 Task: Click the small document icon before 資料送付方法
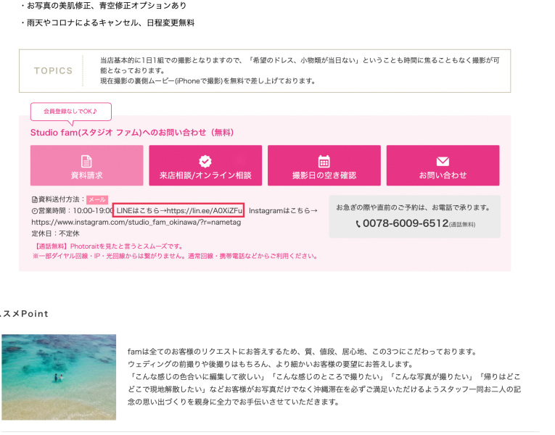tap(34, 200)
